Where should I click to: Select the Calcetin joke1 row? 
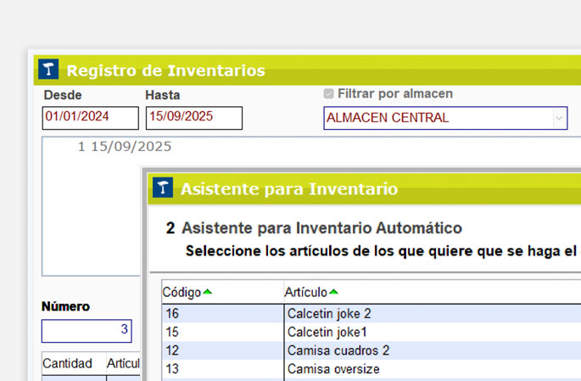pos(372,332)
